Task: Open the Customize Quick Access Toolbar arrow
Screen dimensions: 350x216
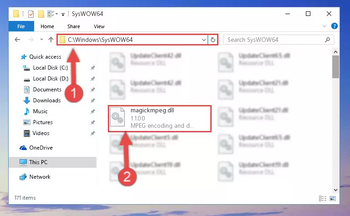Action: (x=63, y=15)
